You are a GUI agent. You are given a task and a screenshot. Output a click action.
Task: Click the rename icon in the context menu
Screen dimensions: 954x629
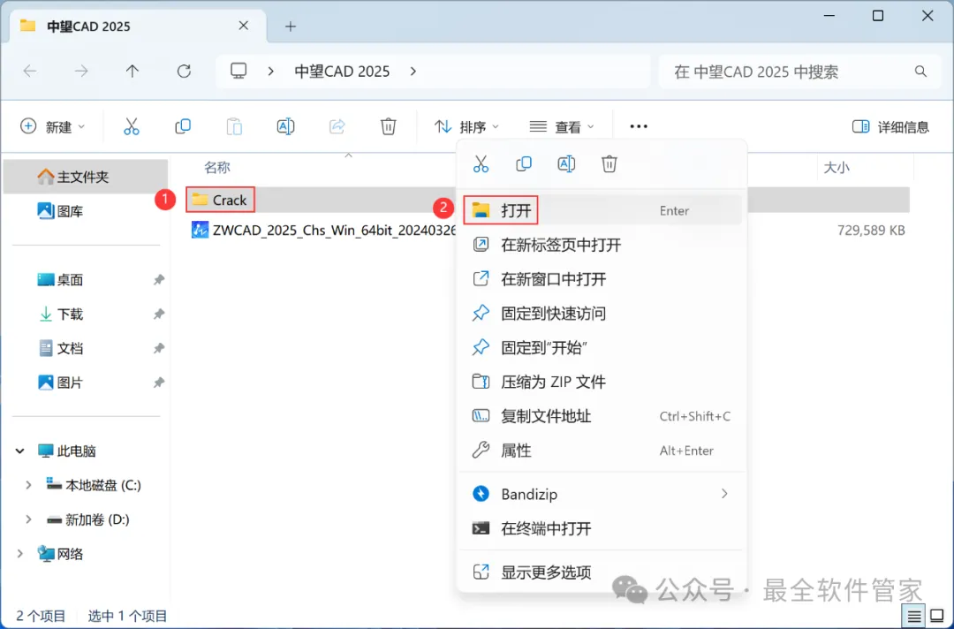[x=566, y=163]
